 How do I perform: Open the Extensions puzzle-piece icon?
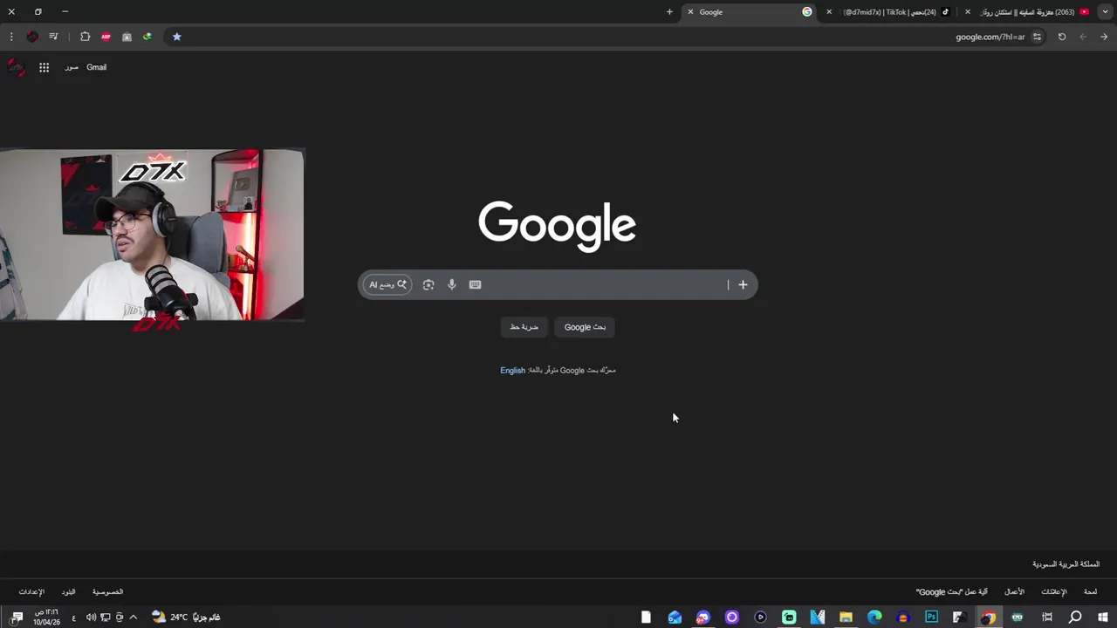[x=85, y=37]
